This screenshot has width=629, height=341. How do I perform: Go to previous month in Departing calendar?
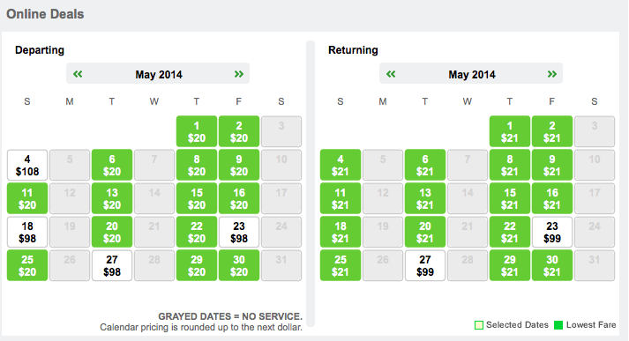tap(78, 74)
